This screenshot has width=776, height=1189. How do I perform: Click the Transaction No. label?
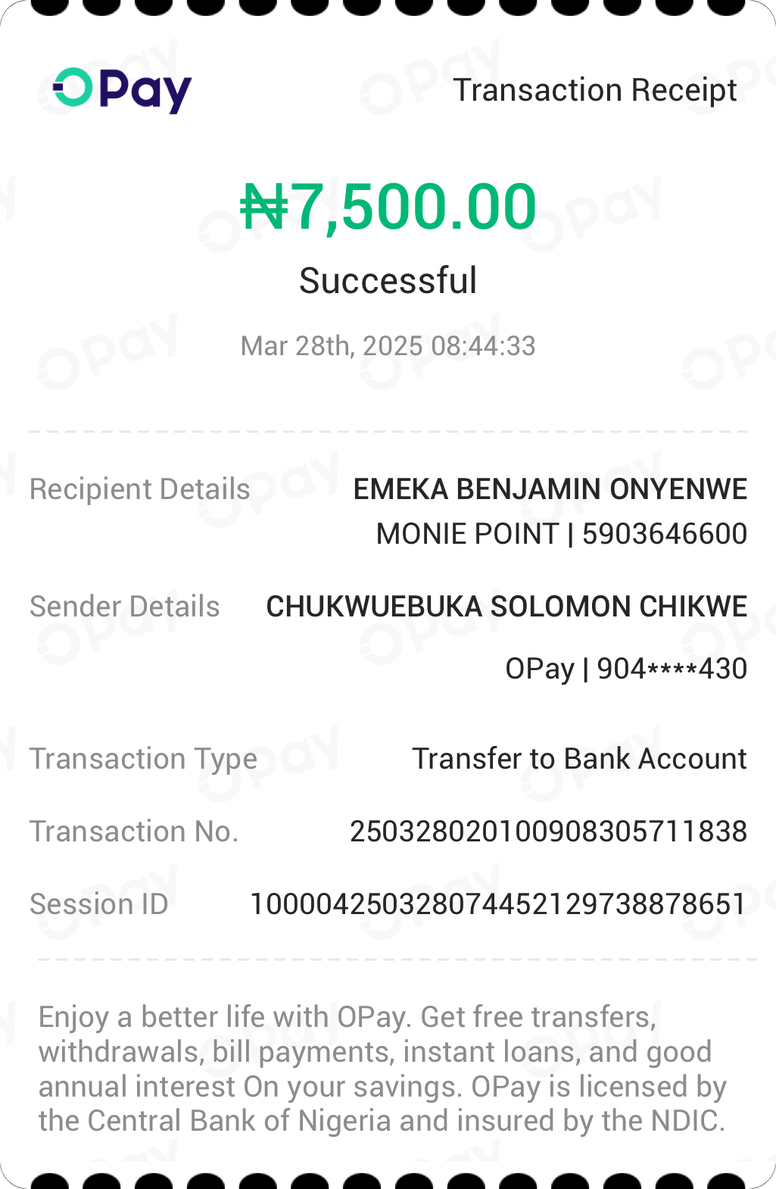[134, 832]
